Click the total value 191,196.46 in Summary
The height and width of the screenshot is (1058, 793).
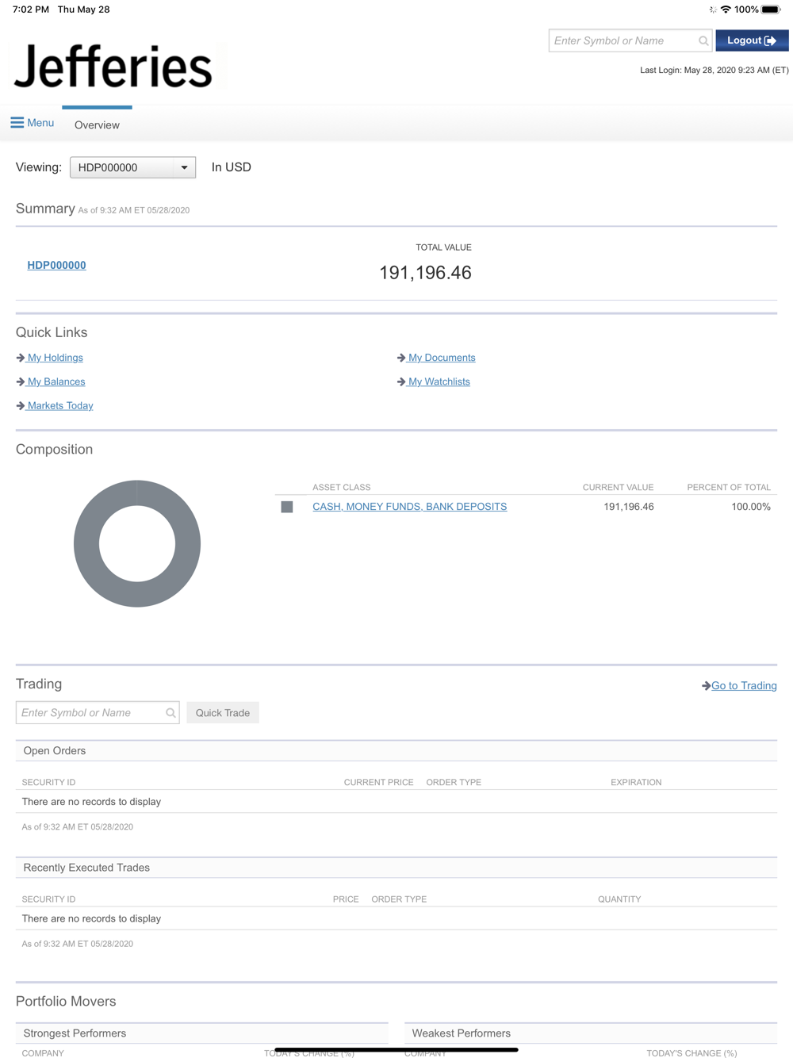tap(425, 273)
